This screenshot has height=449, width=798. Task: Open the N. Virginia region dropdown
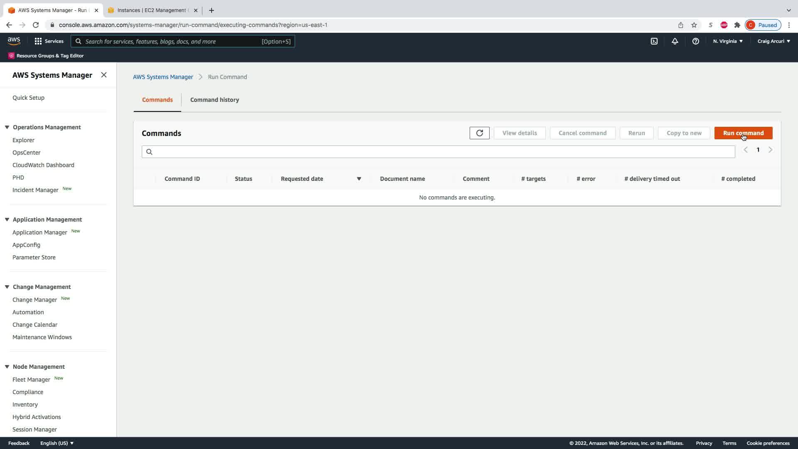(x=728, y=41)
